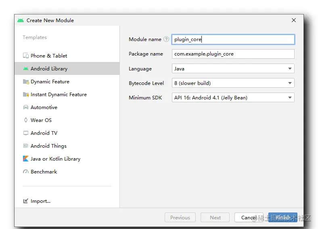
Task: Pick the Automotive template
Action: (67, 107)
